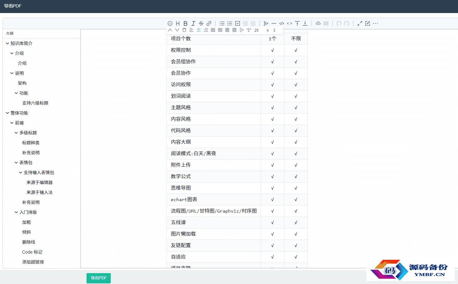The height and width of the screenshot is (284, 458).
Task: Collapse the 多级标题 outline node
Action: tap(16, 133)
